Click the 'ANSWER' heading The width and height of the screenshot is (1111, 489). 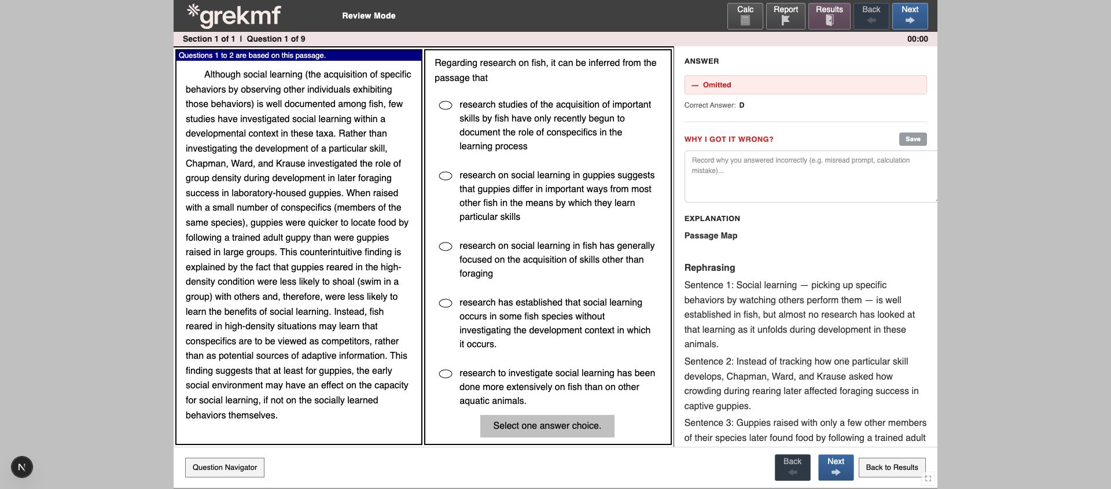(701, 61)
